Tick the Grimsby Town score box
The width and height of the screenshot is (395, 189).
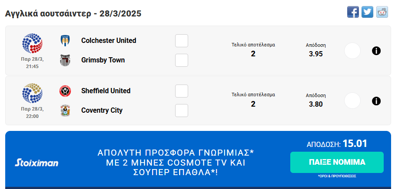click(182, 60)
